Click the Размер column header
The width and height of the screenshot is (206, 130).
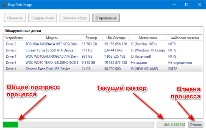pyautogui.click(x=91, y=38)
